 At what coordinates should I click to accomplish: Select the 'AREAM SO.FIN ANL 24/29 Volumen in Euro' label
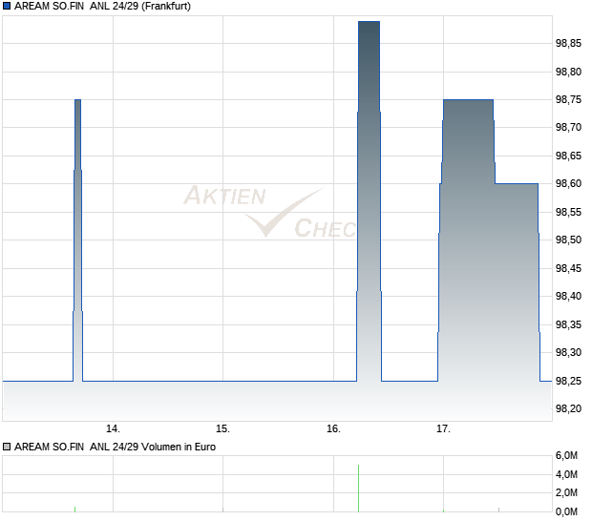(x=115, y=447)
